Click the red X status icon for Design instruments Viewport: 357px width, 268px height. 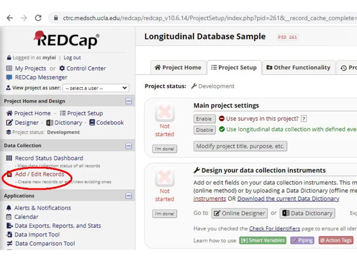pyautogui.click(x=165, y=177)
